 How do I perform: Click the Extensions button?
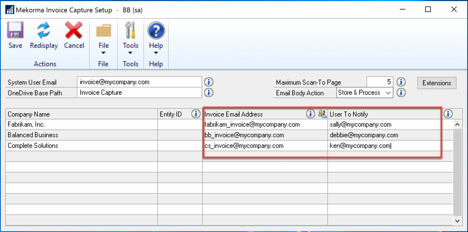tap(437, 83)
